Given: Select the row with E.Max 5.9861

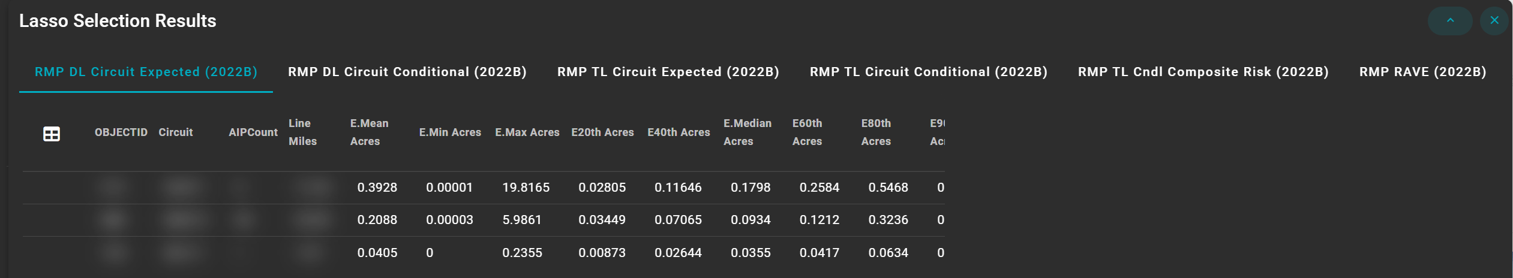Looking at the screenshot, I should 521,220.
